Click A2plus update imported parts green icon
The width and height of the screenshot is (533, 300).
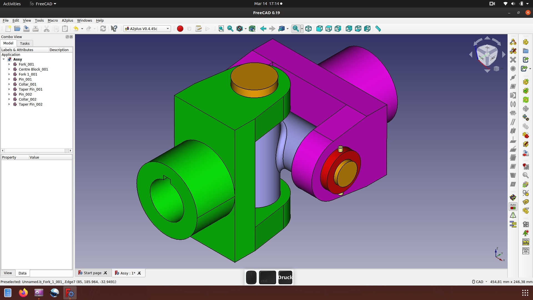(526, 100)
